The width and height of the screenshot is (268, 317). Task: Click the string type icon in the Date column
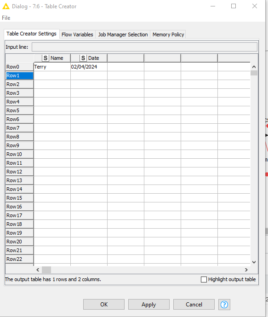(x=83, y=58)
